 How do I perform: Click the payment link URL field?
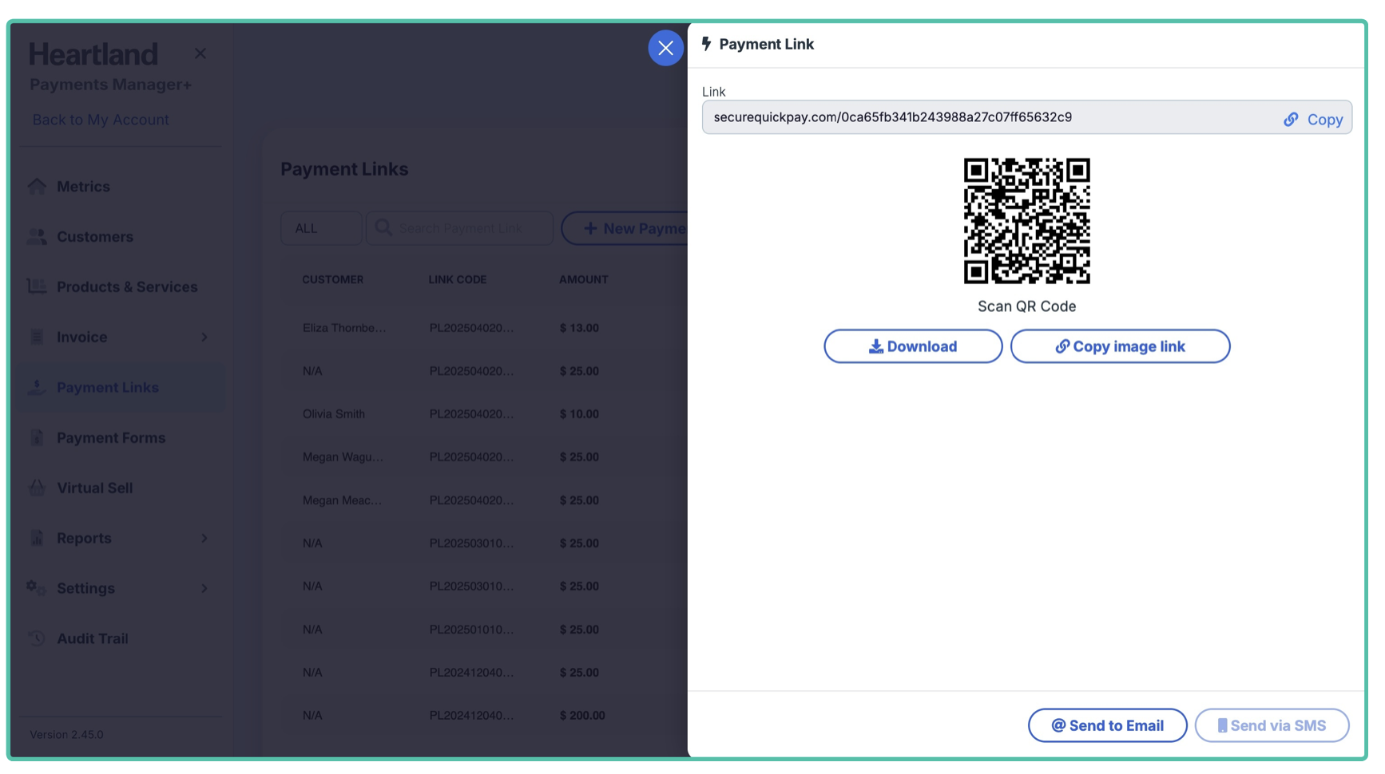[982, 117]
